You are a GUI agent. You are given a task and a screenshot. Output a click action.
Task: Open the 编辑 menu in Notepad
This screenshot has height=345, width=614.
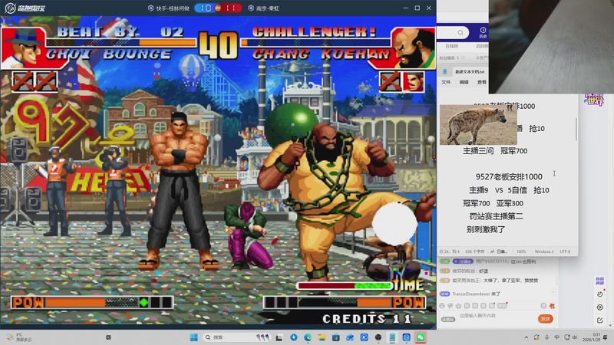tap(464, 82)
